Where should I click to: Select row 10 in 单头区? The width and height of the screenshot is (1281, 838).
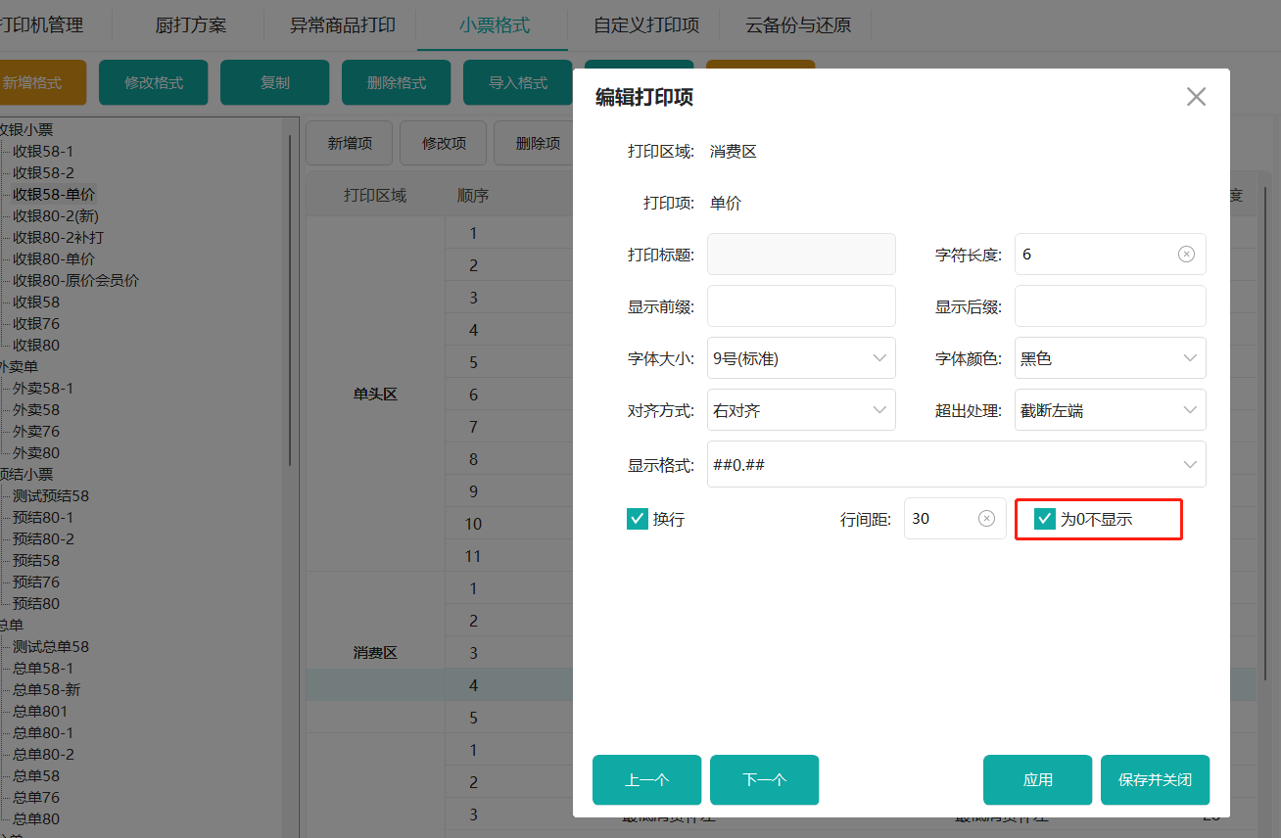tap(473, 523)
